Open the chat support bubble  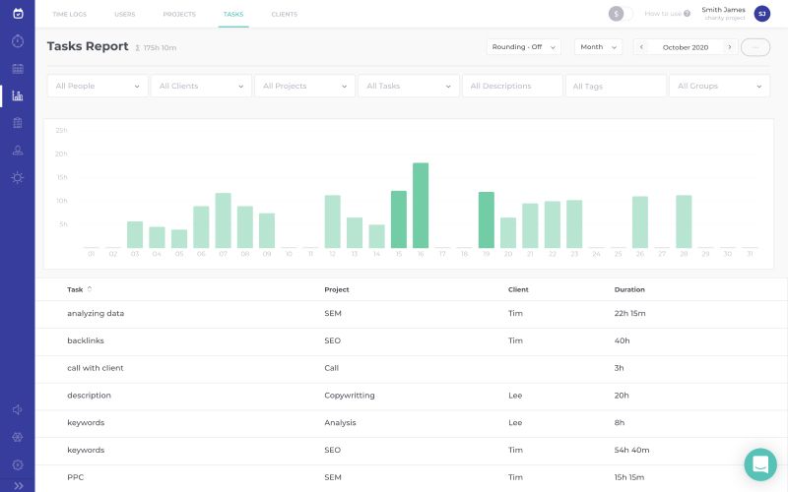click(760, 464)
